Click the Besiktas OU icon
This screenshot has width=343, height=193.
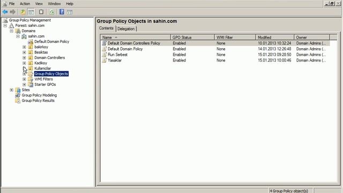click(x=31, y=53)
